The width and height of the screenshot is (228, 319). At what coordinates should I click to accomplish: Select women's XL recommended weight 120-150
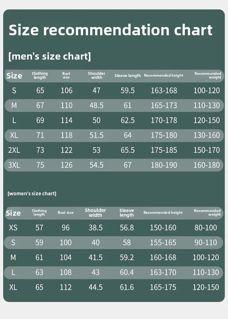(x=206, y=287)
